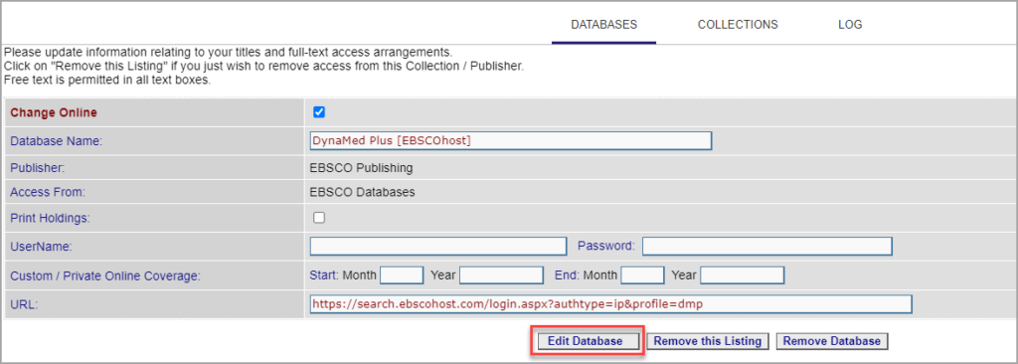Click the 'Password:' label
This screenshot has height=364, width=1018.
[x=605, y=247]
